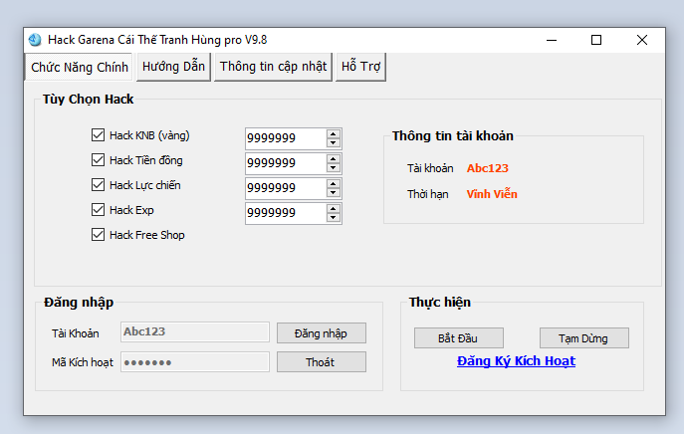
Task: Increase the Hack Lực chiến spinner value
Action: [333, 182]
